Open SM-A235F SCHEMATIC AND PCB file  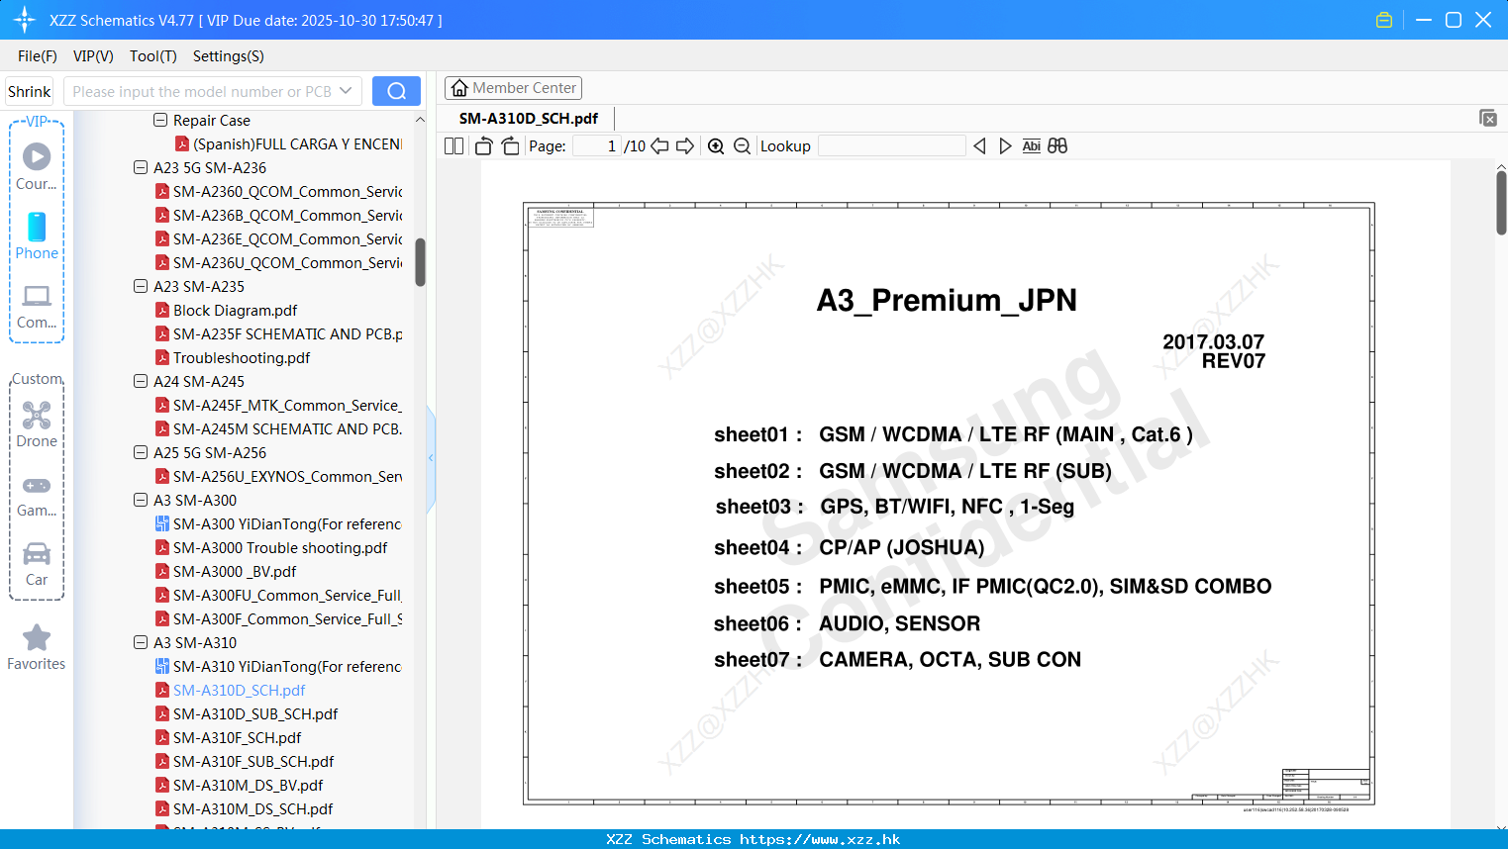tap(279, 333)
